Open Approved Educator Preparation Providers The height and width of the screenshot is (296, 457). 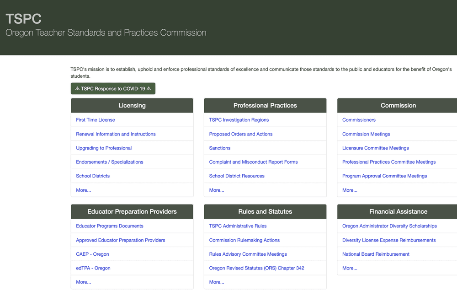[120, 240]
